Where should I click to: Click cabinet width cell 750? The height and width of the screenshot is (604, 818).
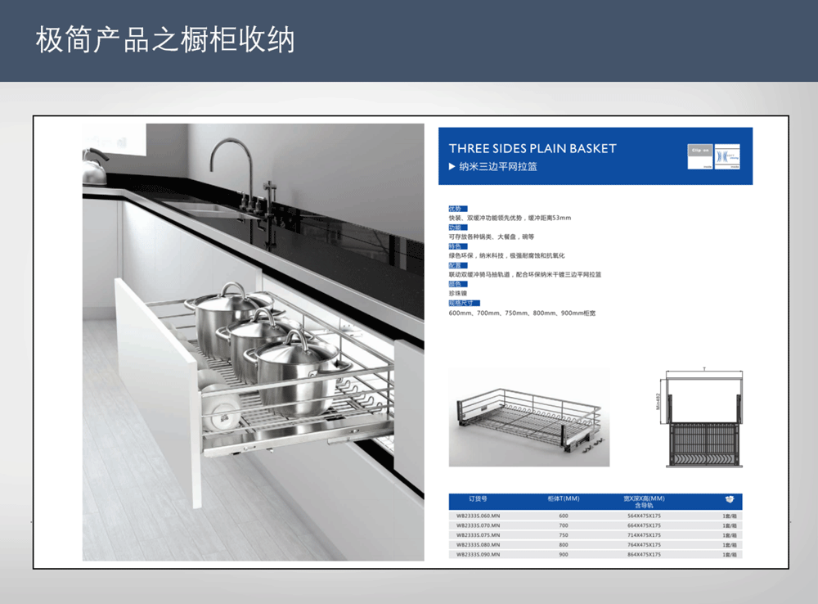point(564,535)
